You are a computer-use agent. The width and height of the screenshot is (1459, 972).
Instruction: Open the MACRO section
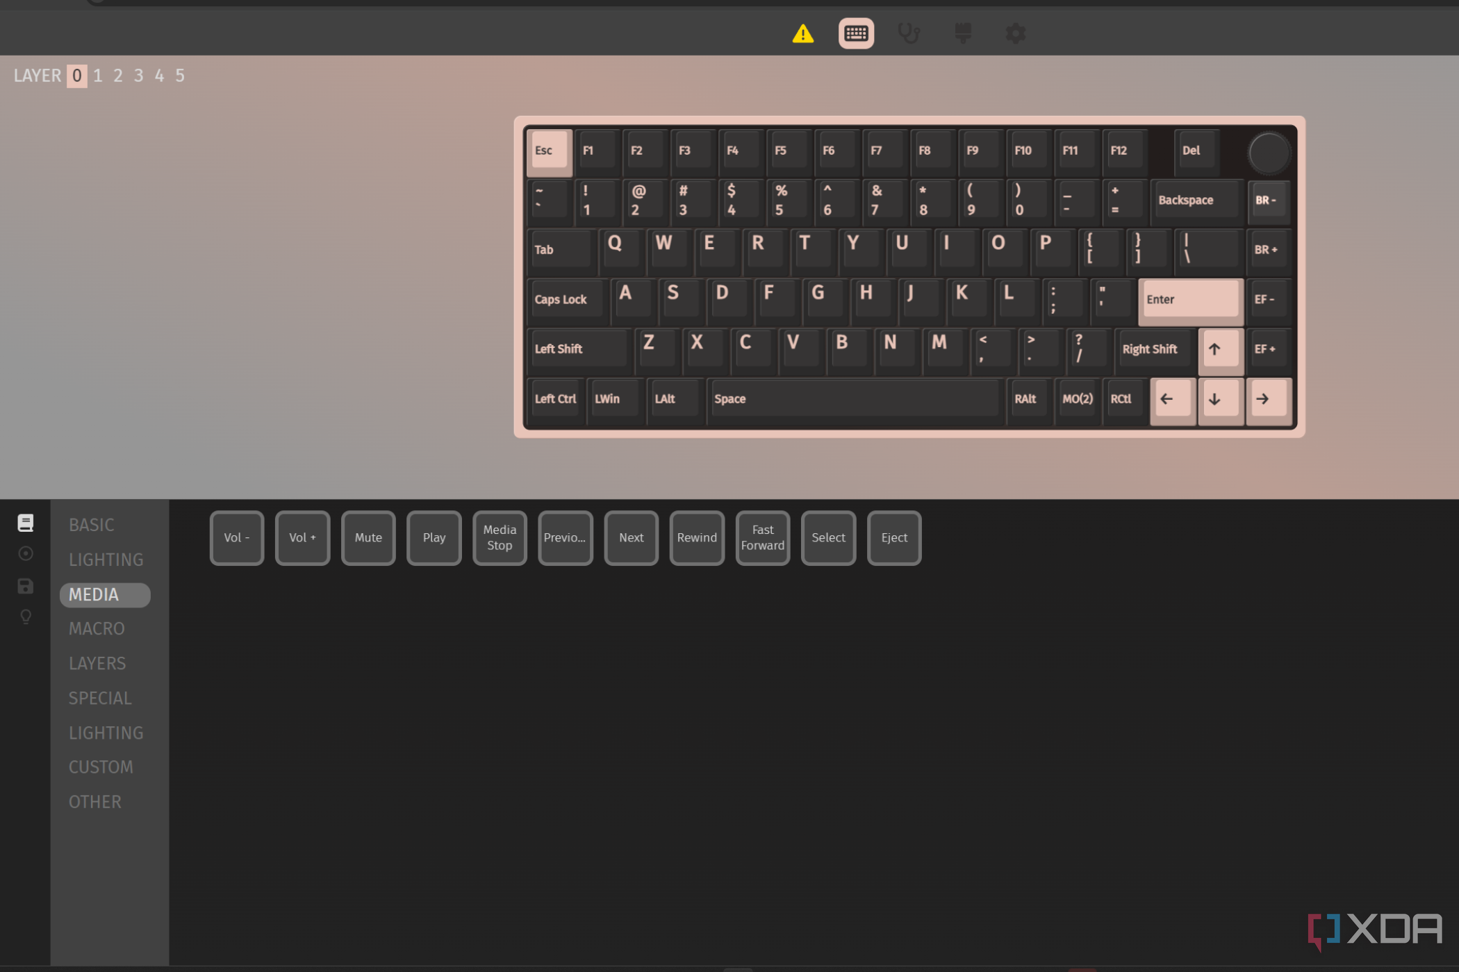coord(97,629)
